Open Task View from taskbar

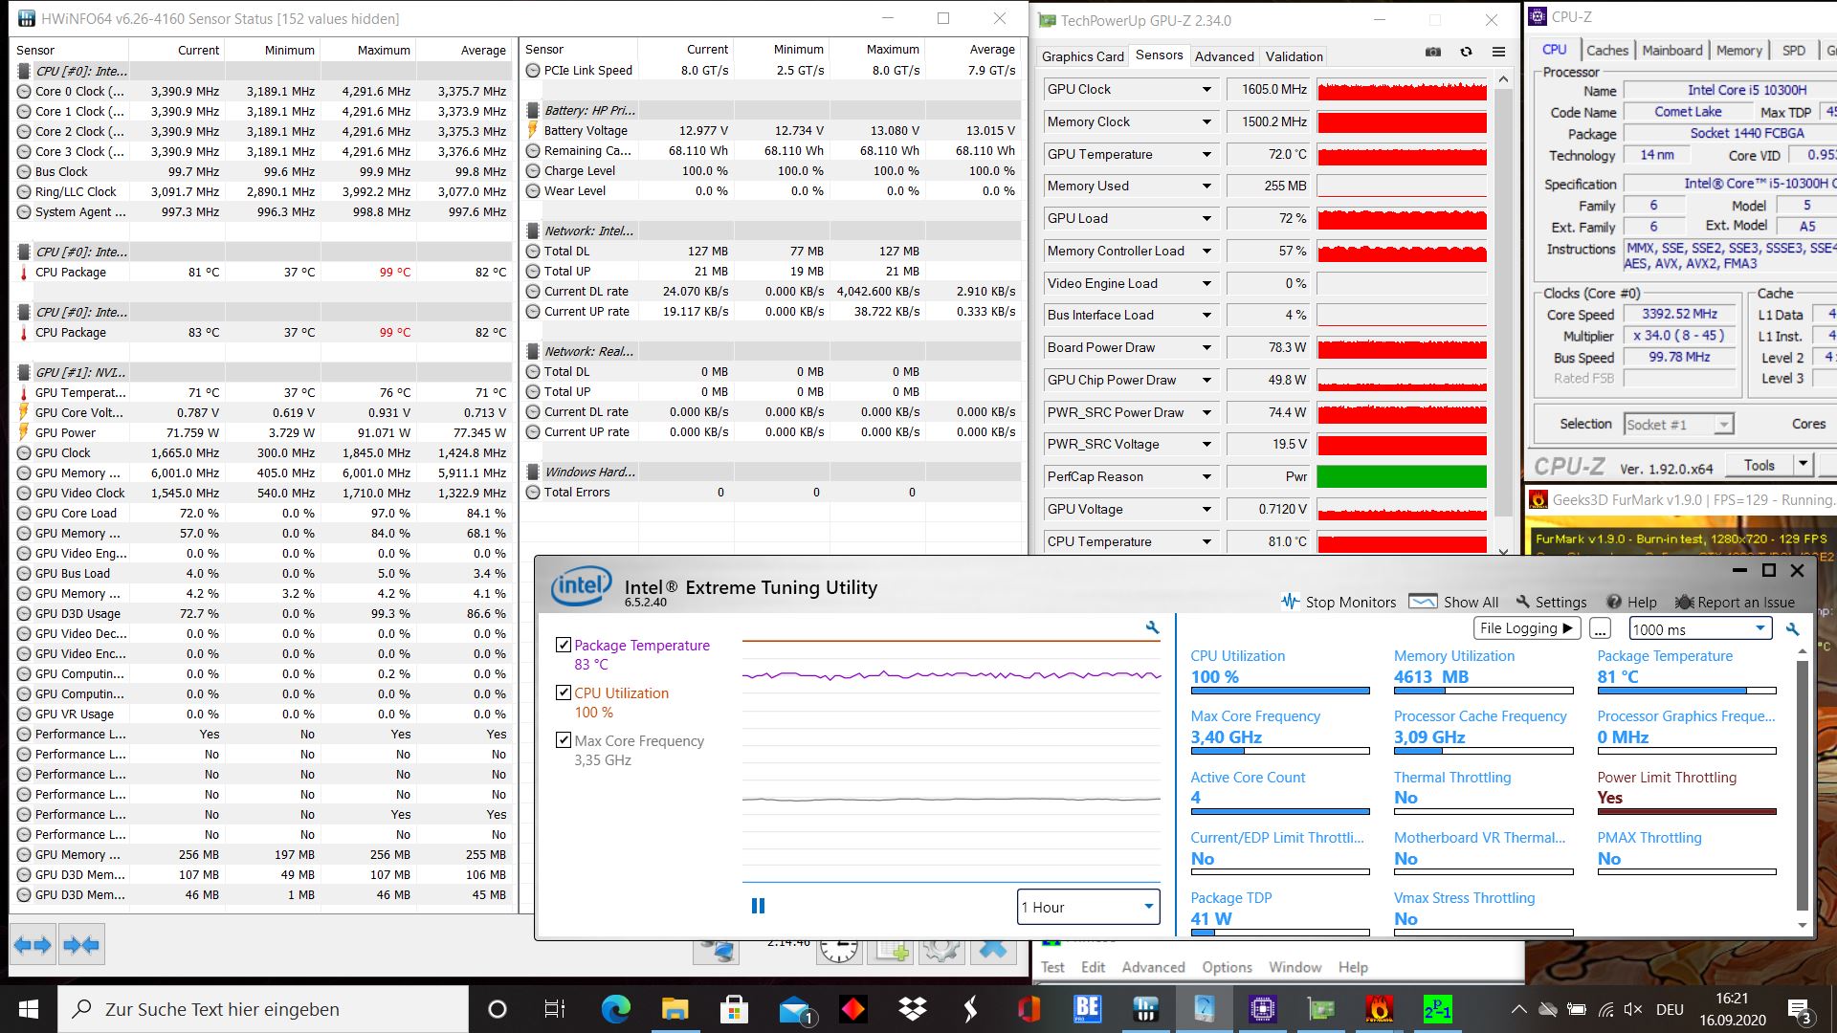554,1009
